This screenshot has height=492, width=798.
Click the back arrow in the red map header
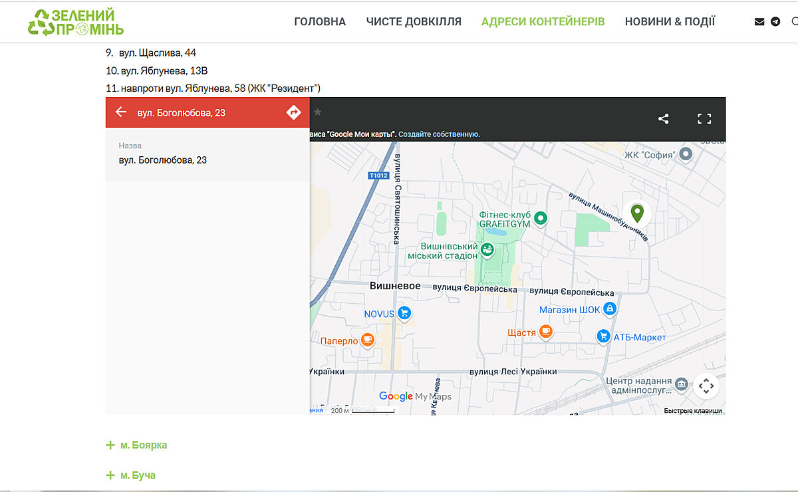pyautogui.click(x=121, y=112)
